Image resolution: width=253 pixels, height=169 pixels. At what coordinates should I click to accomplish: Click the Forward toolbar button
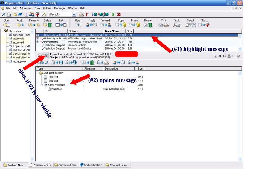click(105, 23)
